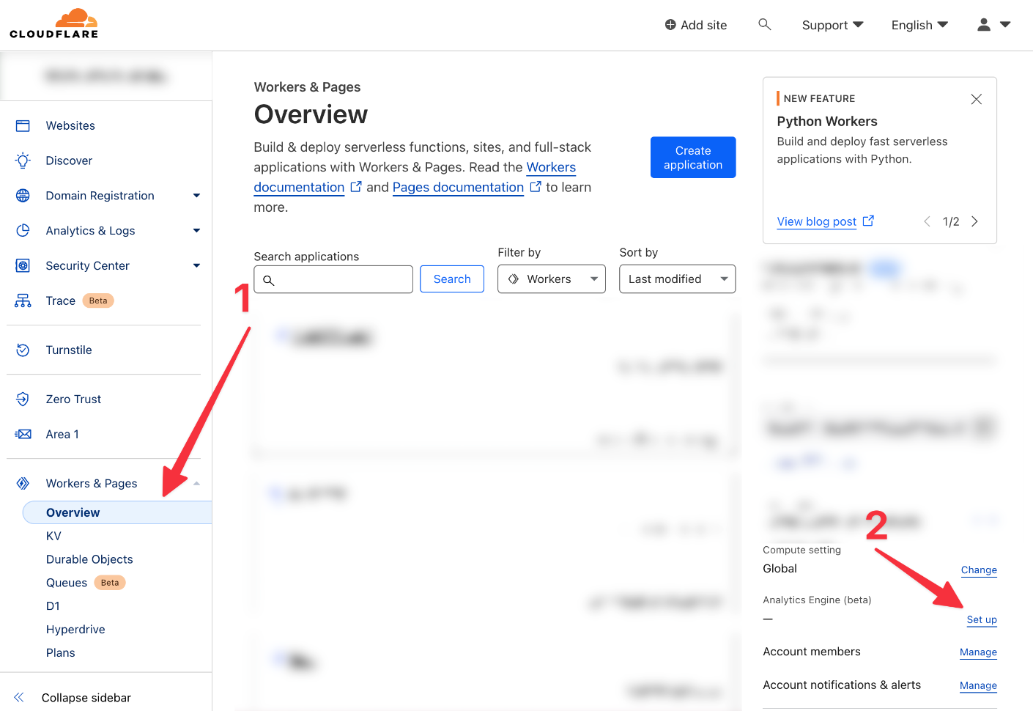1033x711 pixels.
Task: Close the Python Workers feature card
Action: [x=976, y=100]
